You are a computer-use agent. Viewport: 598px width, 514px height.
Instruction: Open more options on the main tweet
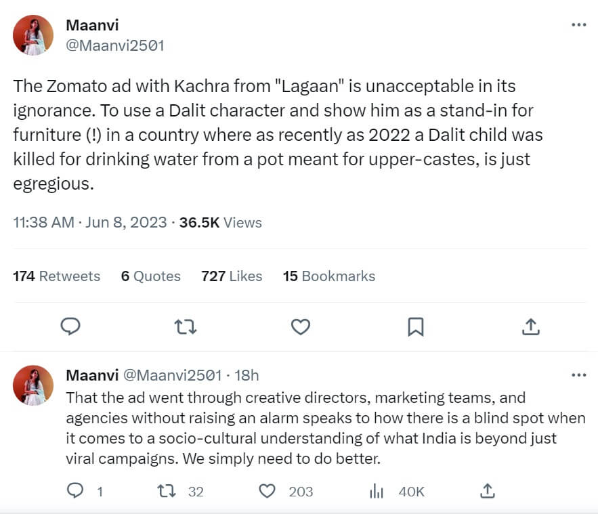(578, 25)
